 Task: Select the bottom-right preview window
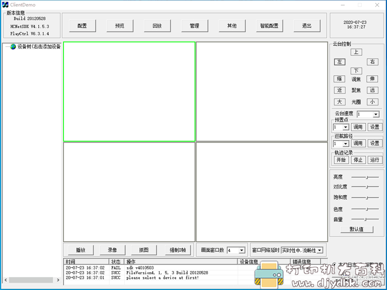click(262, 192)
